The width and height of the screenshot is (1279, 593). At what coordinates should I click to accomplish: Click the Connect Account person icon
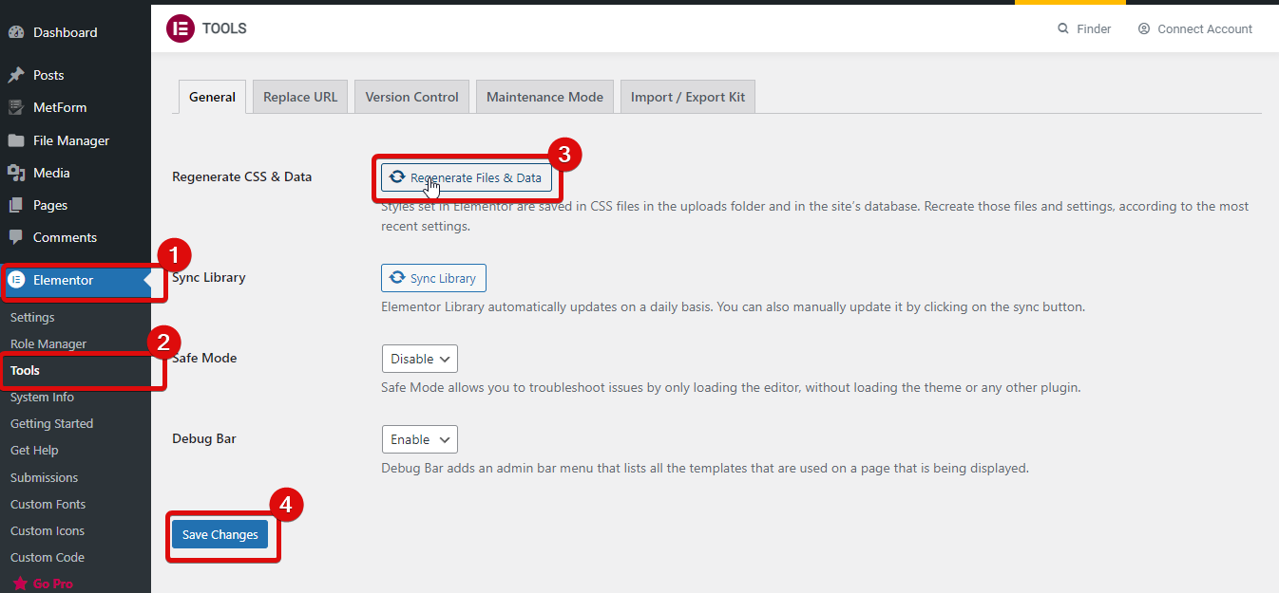click(x=1144, y=28)
